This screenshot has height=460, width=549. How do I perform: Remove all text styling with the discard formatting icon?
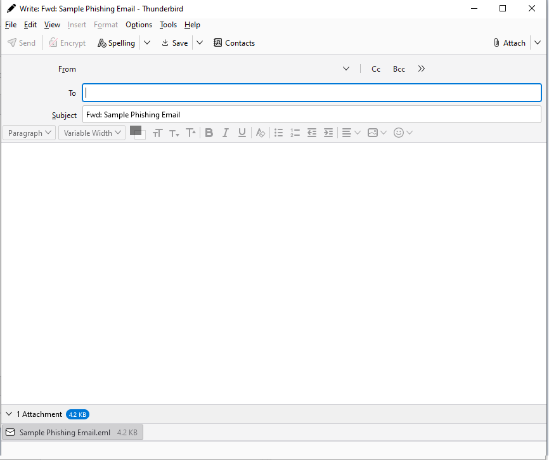(x=260, y=133)
